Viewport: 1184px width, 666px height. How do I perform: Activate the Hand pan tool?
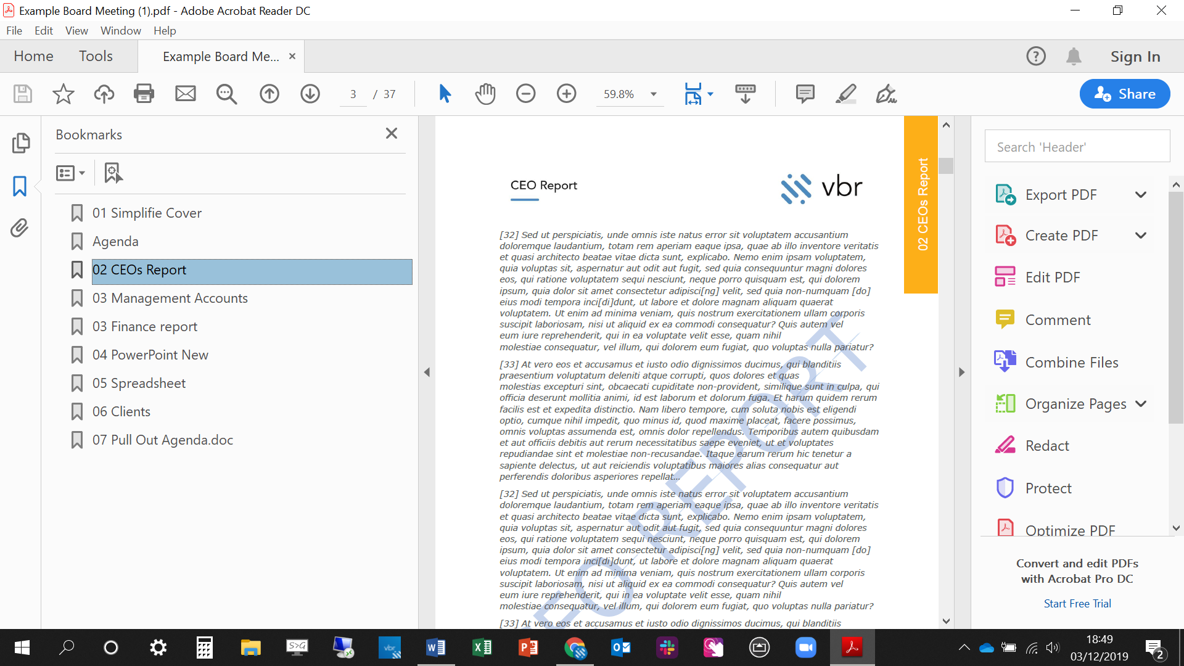pos(485,94)
